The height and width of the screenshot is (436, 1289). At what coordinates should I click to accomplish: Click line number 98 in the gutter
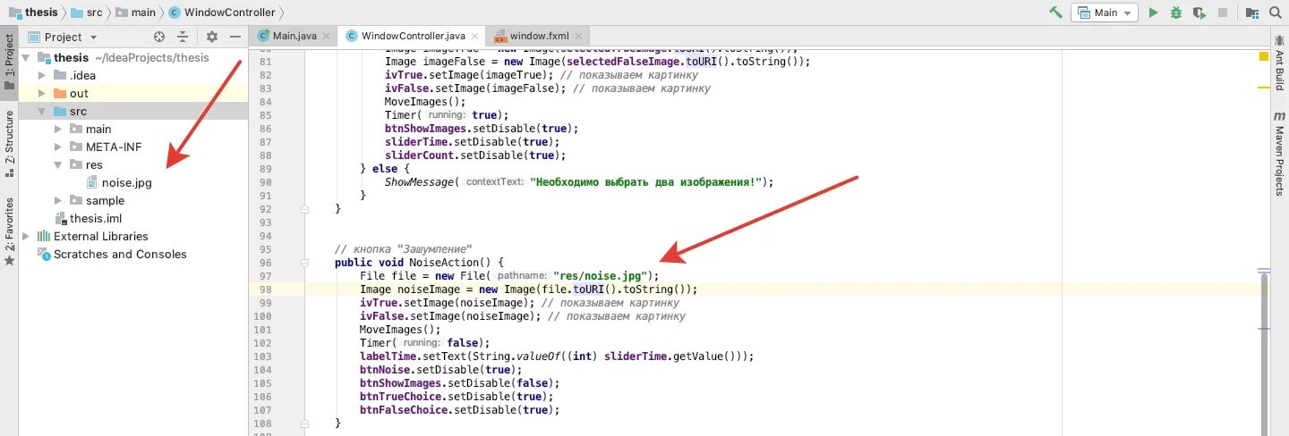pyautogui.click(x=264, y=289)
